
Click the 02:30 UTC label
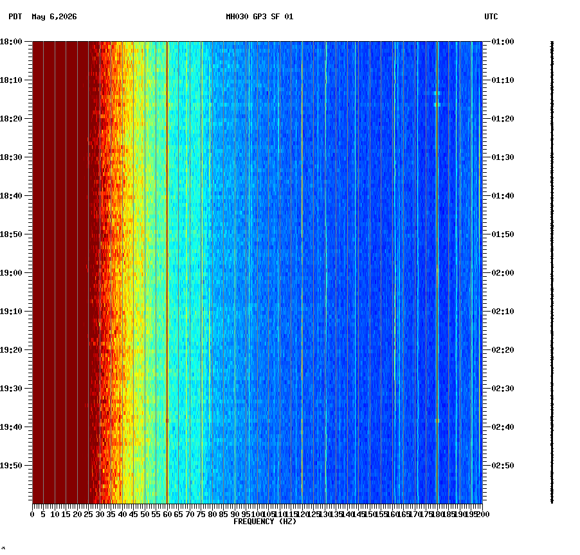click(503, 389)
